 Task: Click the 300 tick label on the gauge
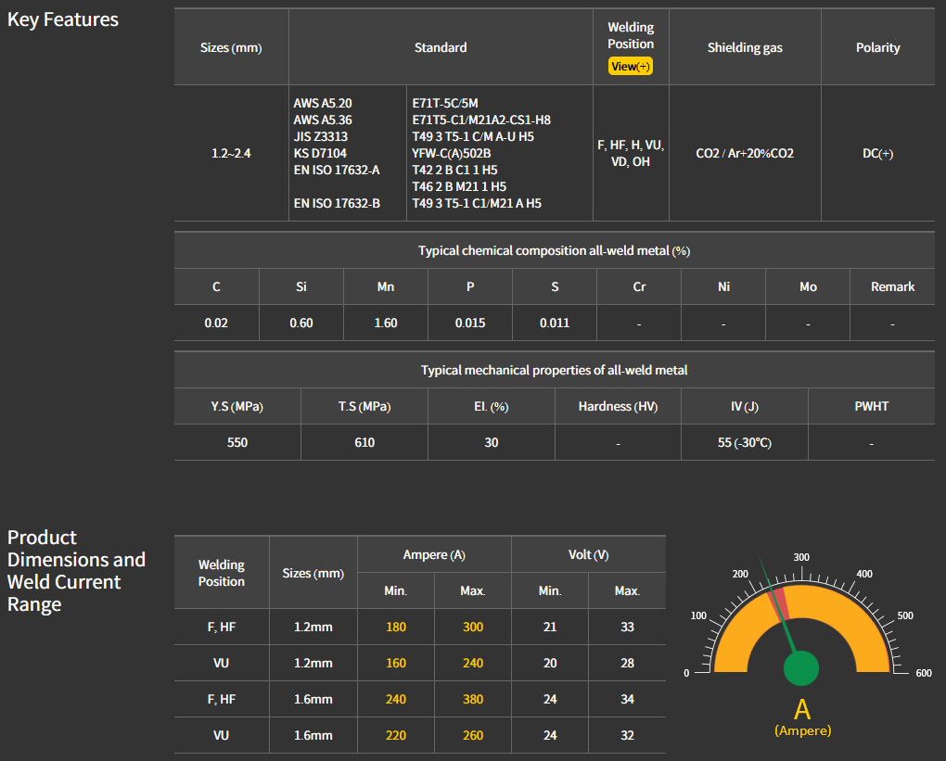coord(801,557)
